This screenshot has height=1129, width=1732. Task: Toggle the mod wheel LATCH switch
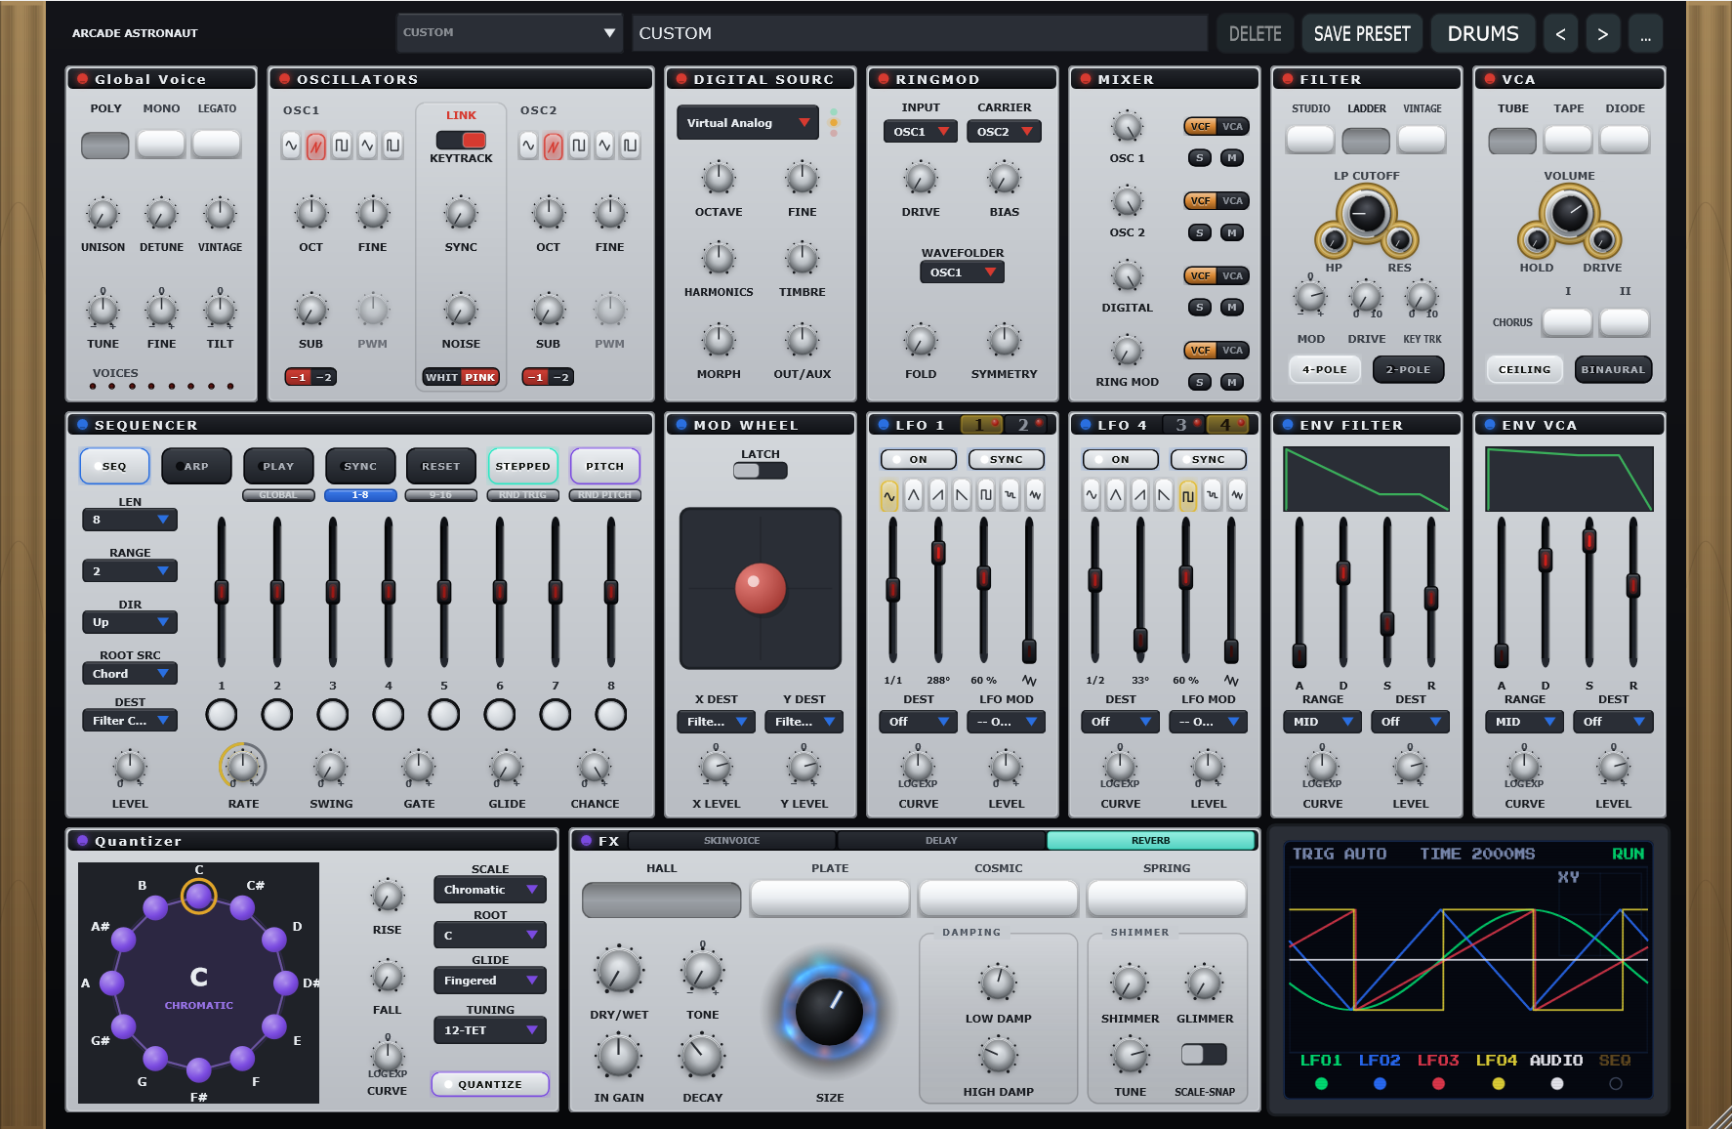pyautogui.click(x=761, y=471)
